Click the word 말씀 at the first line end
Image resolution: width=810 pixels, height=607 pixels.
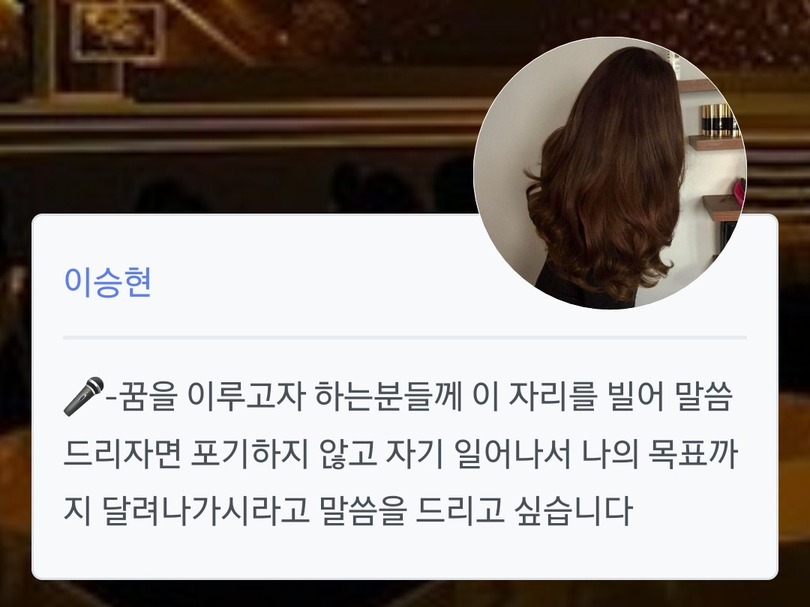point(704,396)
